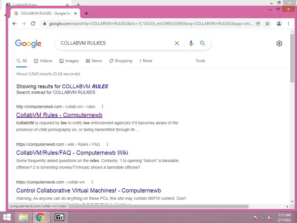Image resolution: width=297 pixels, height=223 pixels.
Task: Switch to Chrome in the taskbar
Action: pyautogui.click(x=40, y=217)
